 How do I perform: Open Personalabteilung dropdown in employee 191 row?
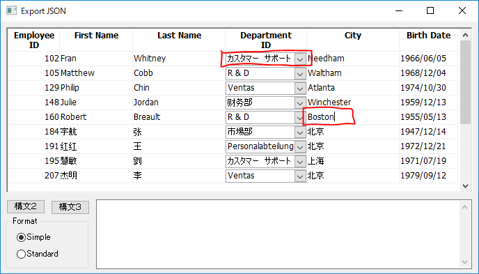point(300,147)
